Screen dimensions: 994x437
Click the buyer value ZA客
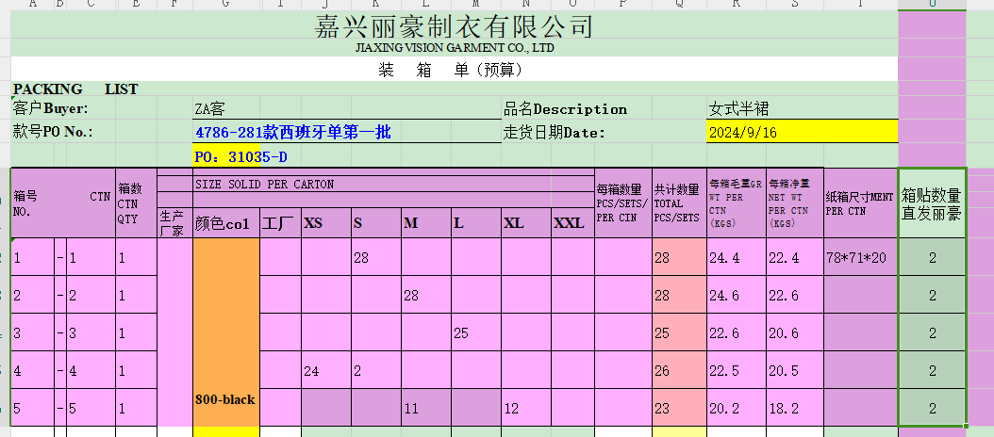pyautogui.click(x=210, y=109)
